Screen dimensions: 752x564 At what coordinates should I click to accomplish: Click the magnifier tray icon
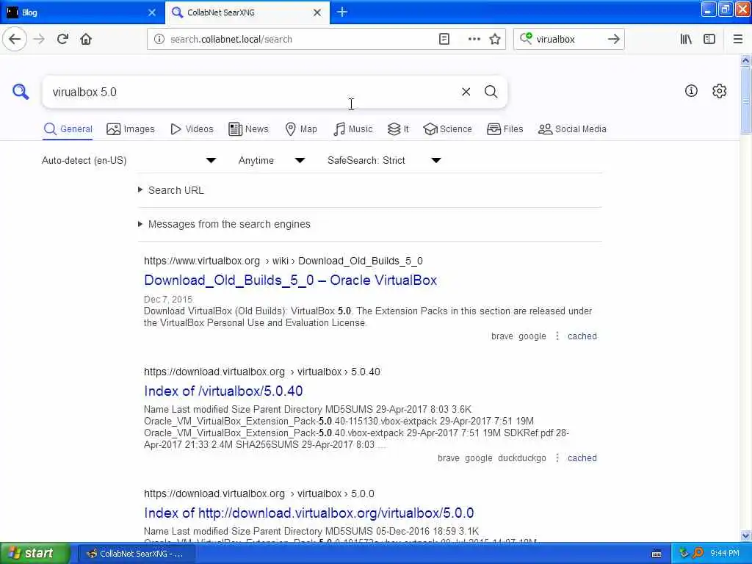tap(698, 553)
